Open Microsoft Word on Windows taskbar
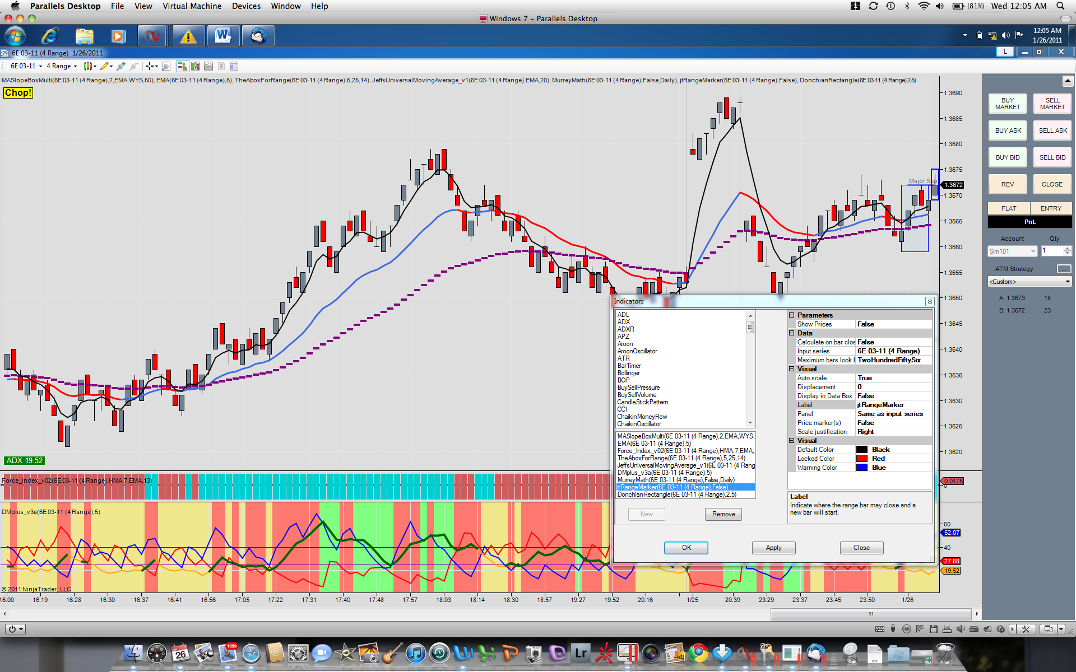 tap(223, 36)
